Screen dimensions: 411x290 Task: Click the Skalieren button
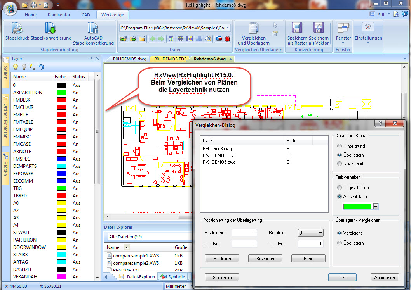coord(222,259)
